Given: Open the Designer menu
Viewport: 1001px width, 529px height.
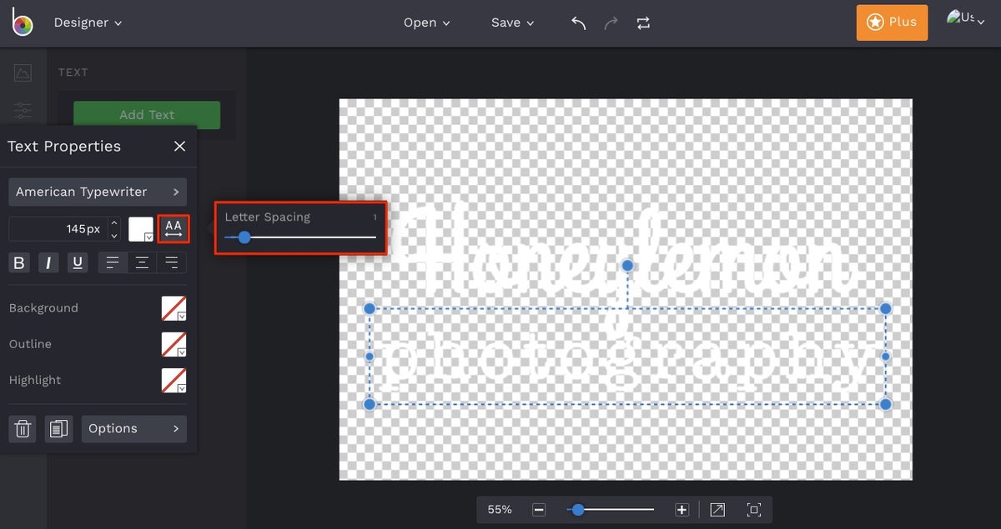Looking at the screenshot, I should (x=88, y=22).
